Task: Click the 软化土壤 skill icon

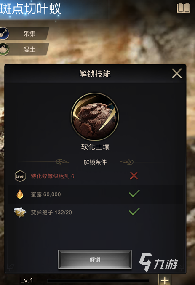Action: point(95,117)
